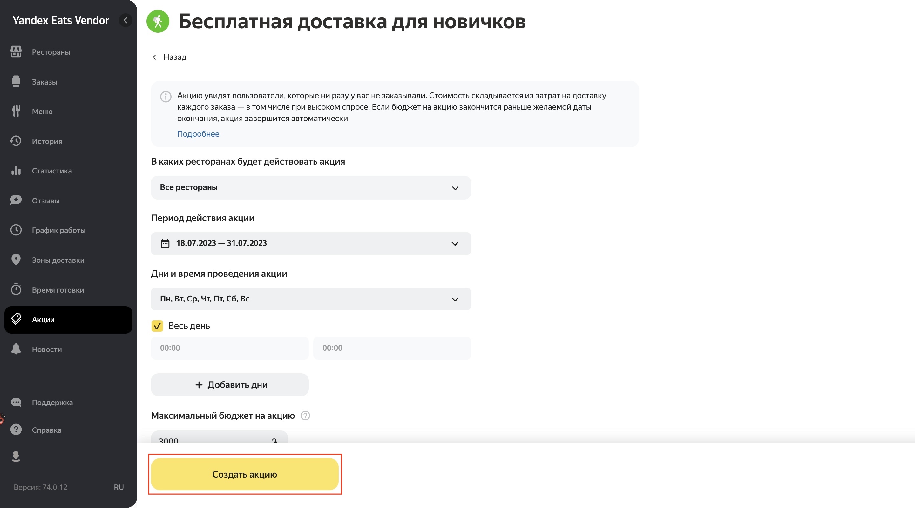The height and width of the screenshot is (508, 915).
Task: Open the promotion period date dropdown
Action: click(x=311, y=244)
